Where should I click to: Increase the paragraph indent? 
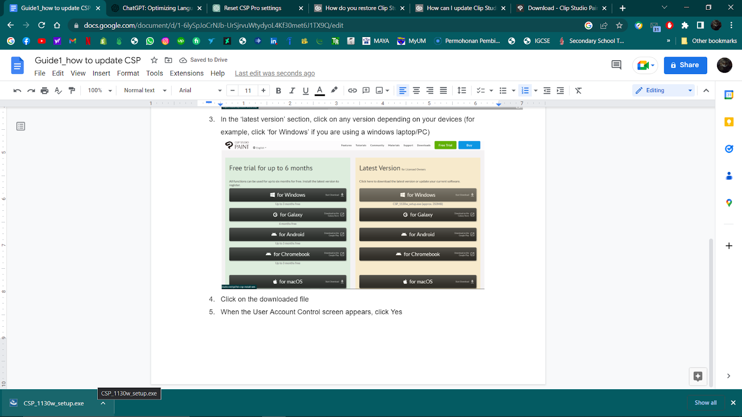[560, 90]
